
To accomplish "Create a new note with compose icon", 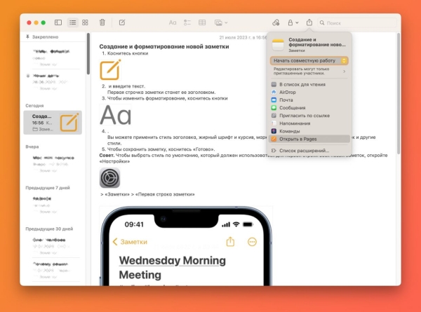I will 122,22.
